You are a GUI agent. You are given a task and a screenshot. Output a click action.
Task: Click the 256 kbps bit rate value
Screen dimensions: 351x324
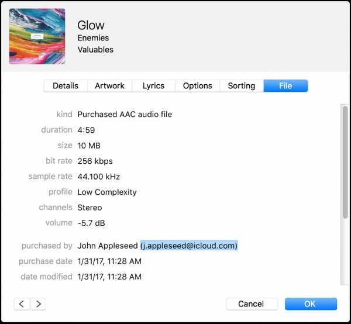pos(95,161)
